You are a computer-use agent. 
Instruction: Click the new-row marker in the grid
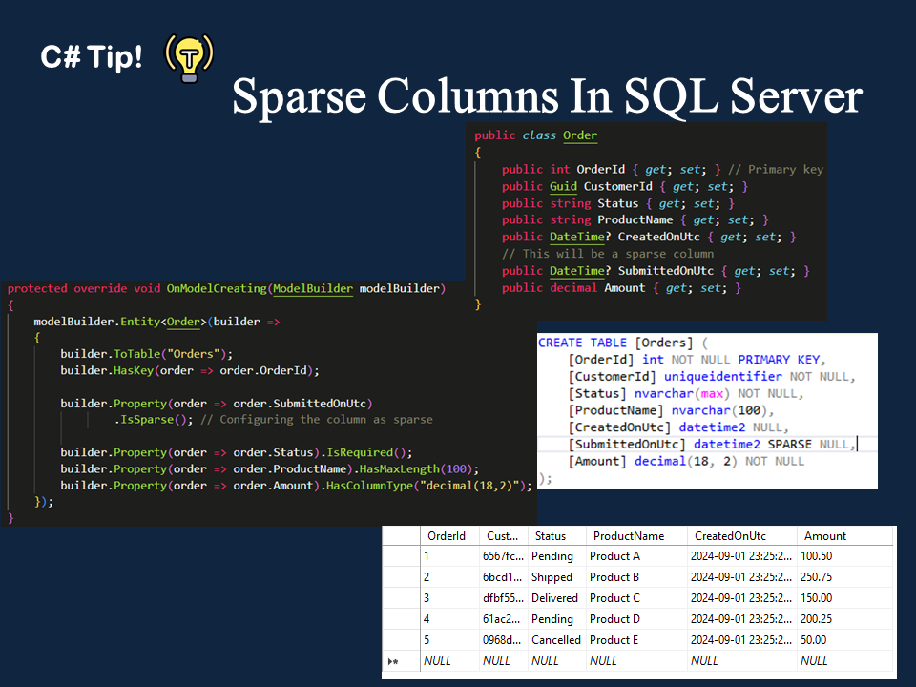(393, 661)
